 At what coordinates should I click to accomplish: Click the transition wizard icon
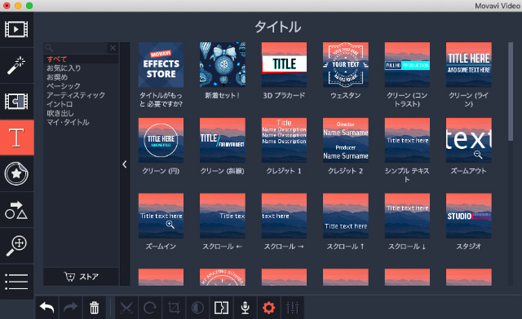(x=221, y=308)
